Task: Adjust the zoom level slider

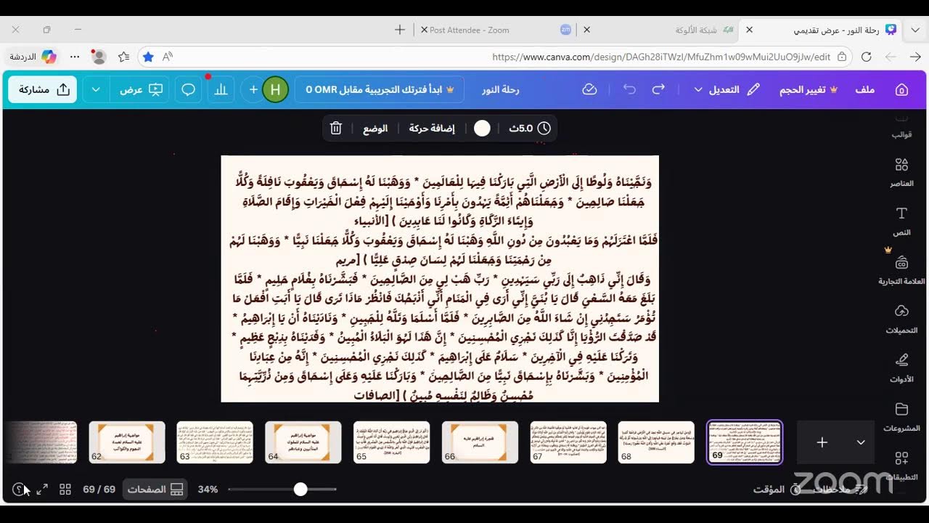Action: tap(300, 490)
